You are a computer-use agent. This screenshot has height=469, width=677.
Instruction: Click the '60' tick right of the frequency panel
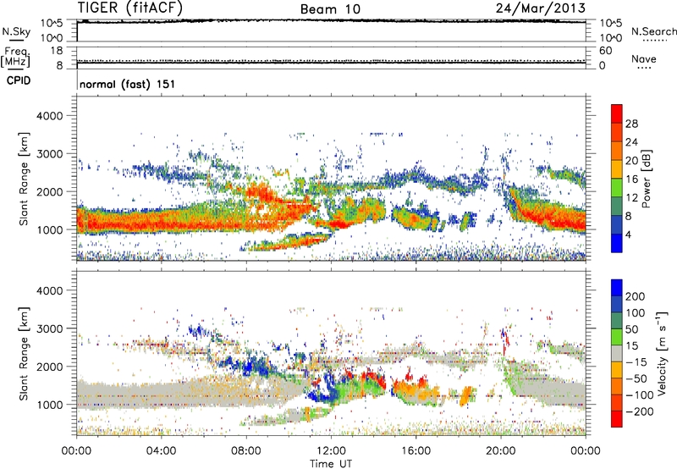point(606,51)
